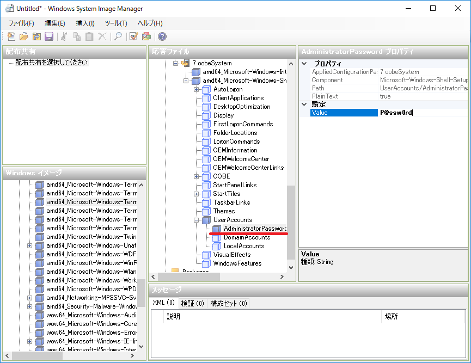Click the FirstLogonCommands cube icon
The width and height of the screenshot is (471, 363).
[206, 124]
